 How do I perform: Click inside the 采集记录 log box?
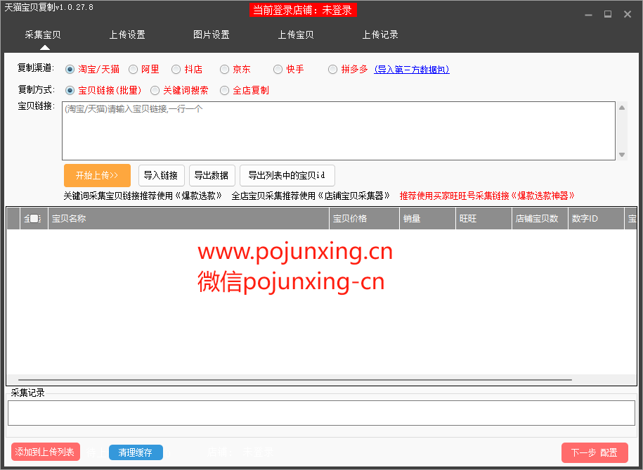click(x=322, y=413)
